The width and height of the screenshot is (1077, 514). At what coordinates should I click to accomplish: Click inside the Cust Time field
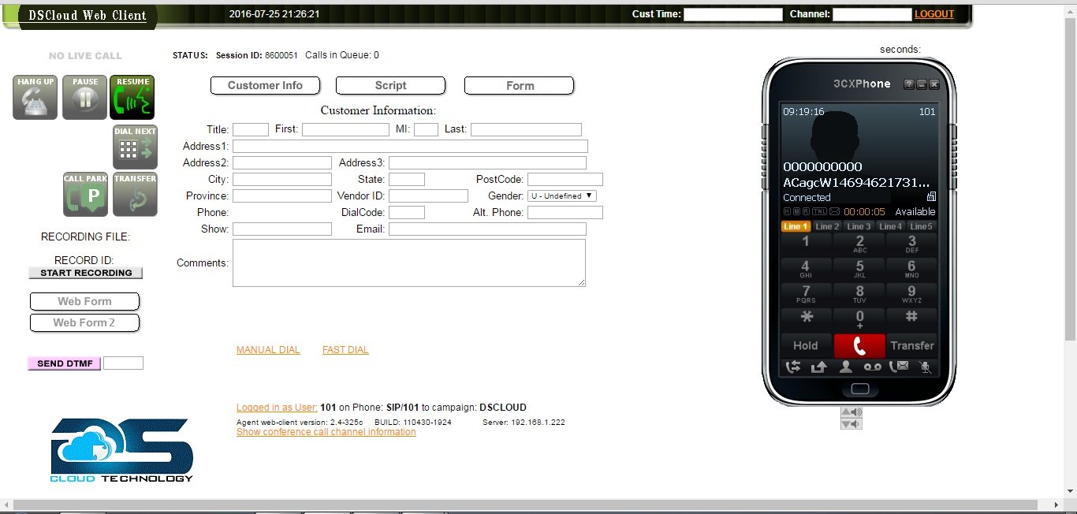(x=733, y=13)
